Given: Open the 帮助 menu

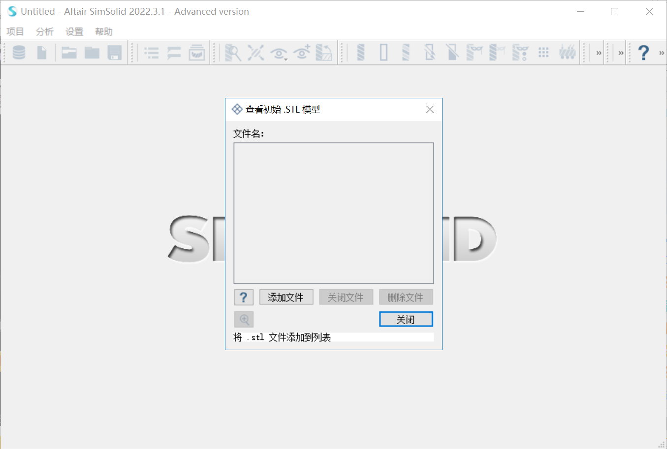Looking at the screenshot, I should point(103,31).
